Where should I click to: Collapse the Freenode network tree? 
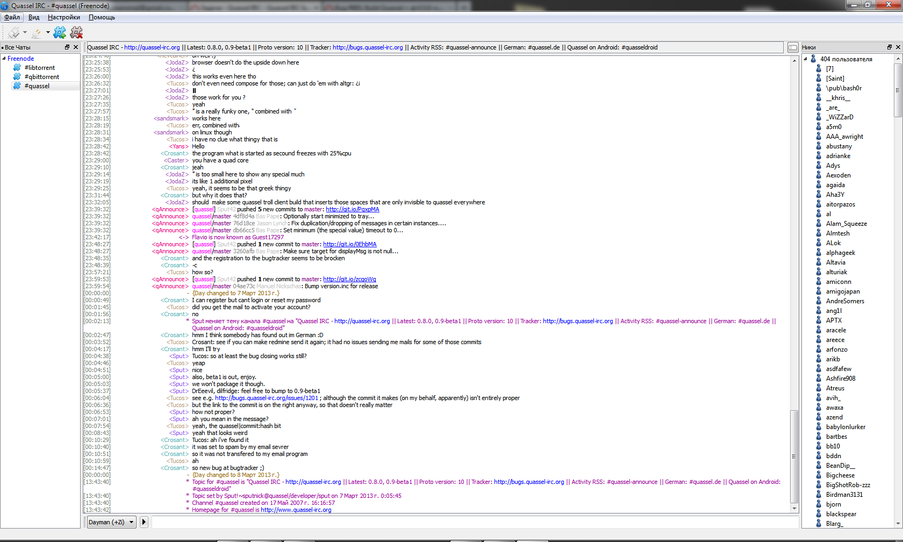pyautogui.click(x=4, y=59)
